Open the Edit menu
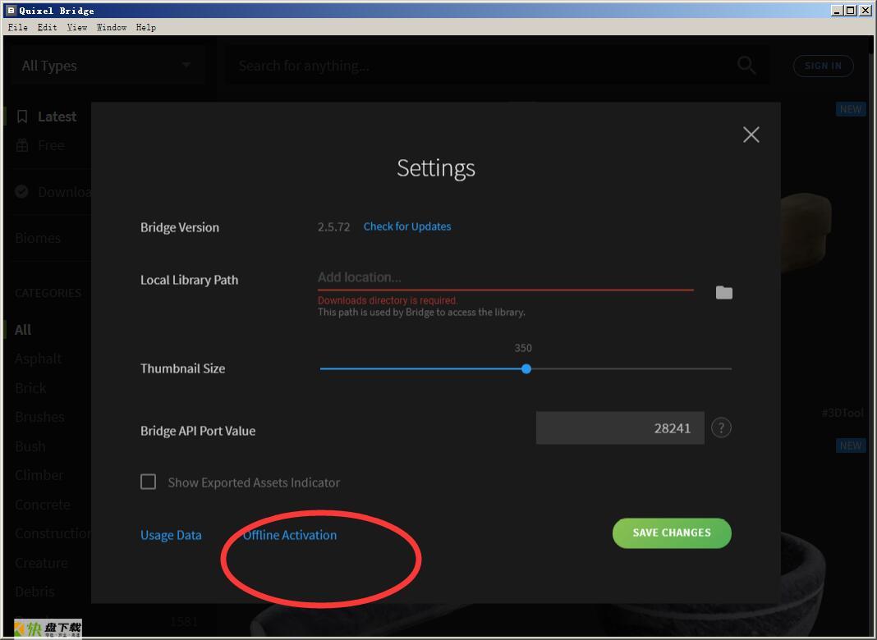Screen dimensions: 877x640 [48, 27]
